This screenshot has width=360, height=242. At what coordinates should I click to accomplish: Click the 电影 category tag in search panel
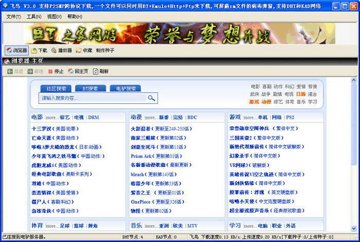coord(255,86)
